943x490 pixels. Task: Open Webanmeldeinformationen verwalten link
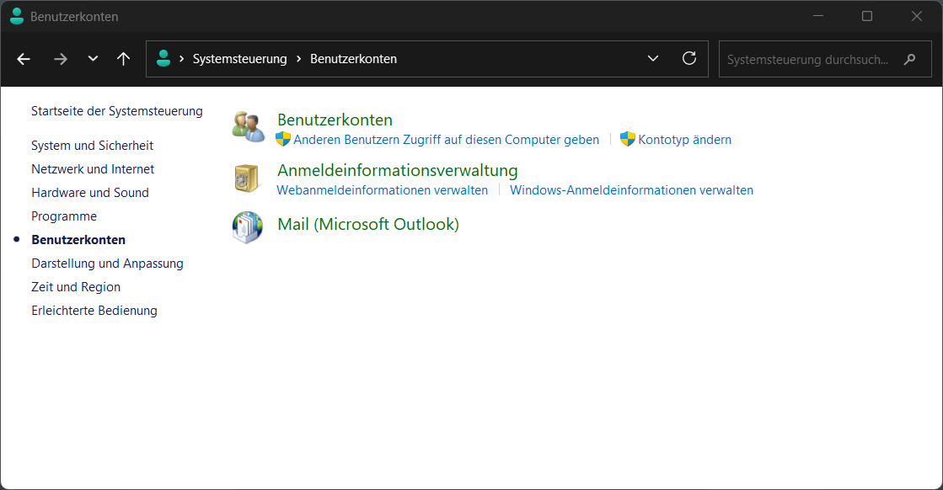click(x=382, y=190)
